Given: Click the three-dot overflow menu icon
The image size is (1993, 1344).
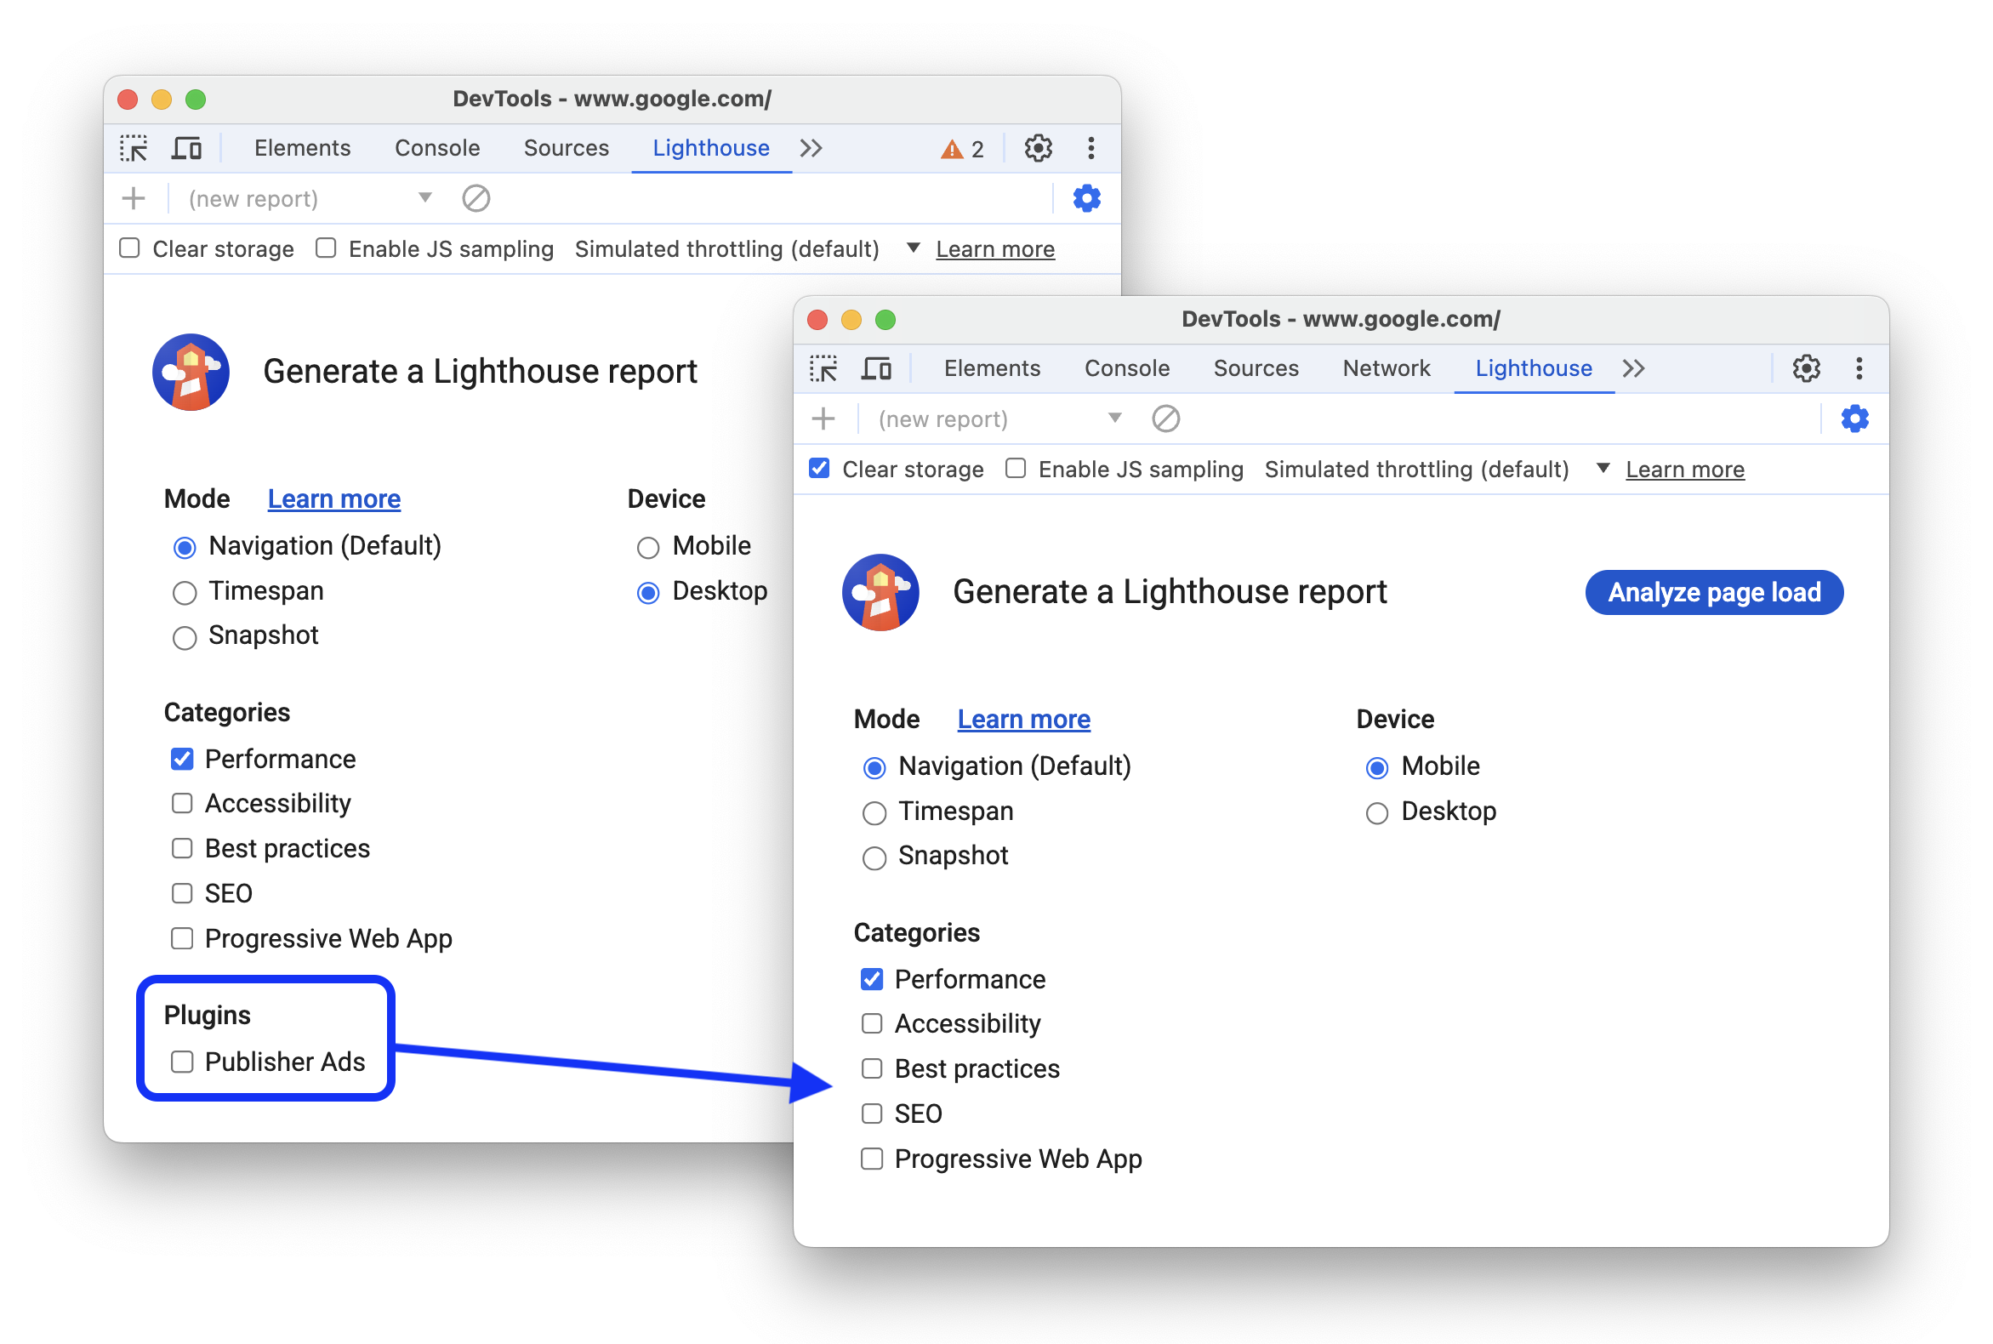Looking at the screenshot, I should pyautogui.click(x=1863, y=369).
